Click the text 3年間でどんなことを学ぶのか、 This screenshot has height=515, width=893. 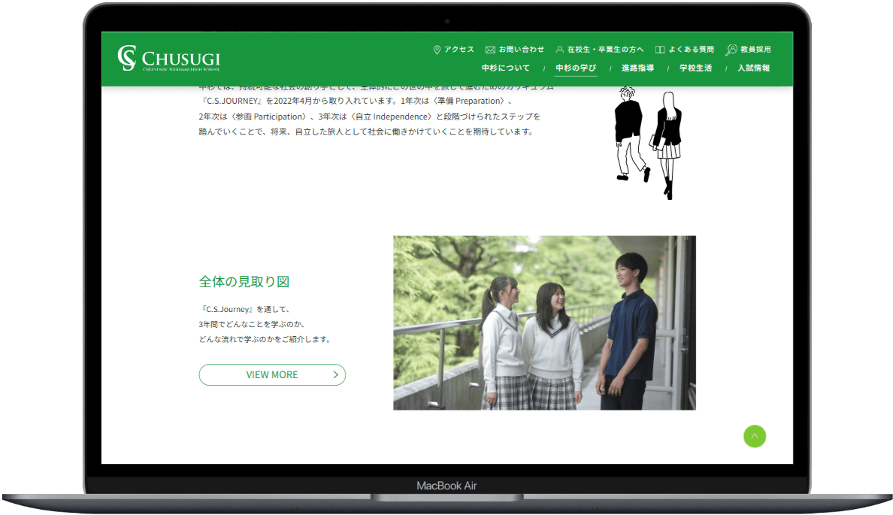point(253,324)
